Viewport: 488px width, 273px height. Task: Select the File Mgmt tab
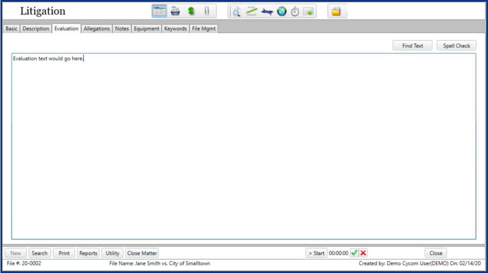[204, 29]
